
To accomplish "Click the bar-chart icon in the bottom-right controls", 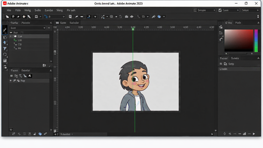I will pyautogui.click(x=245, y=134).
